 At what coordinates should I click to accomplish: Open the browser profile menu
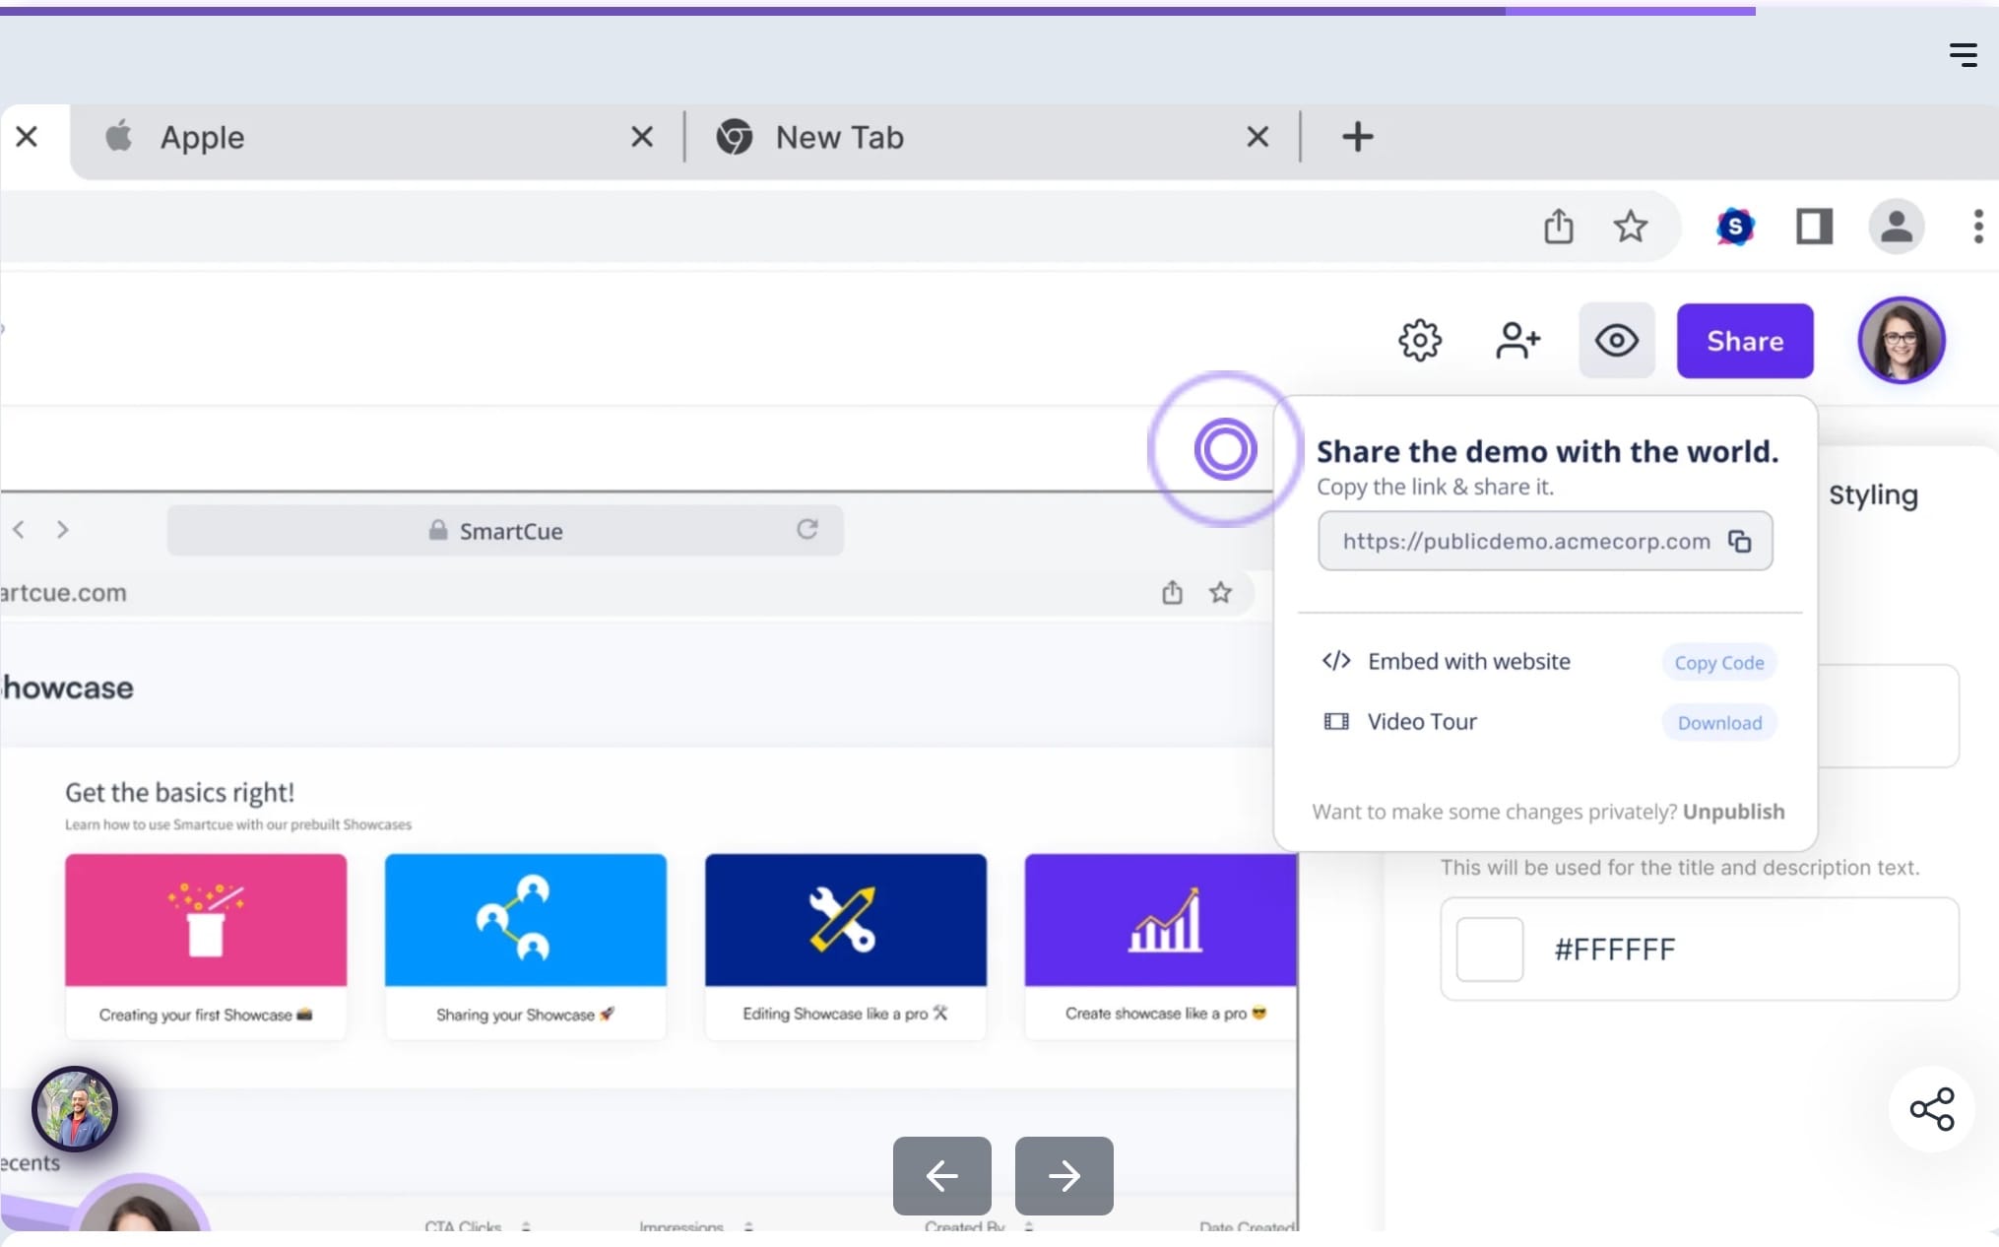point(1896,226)
